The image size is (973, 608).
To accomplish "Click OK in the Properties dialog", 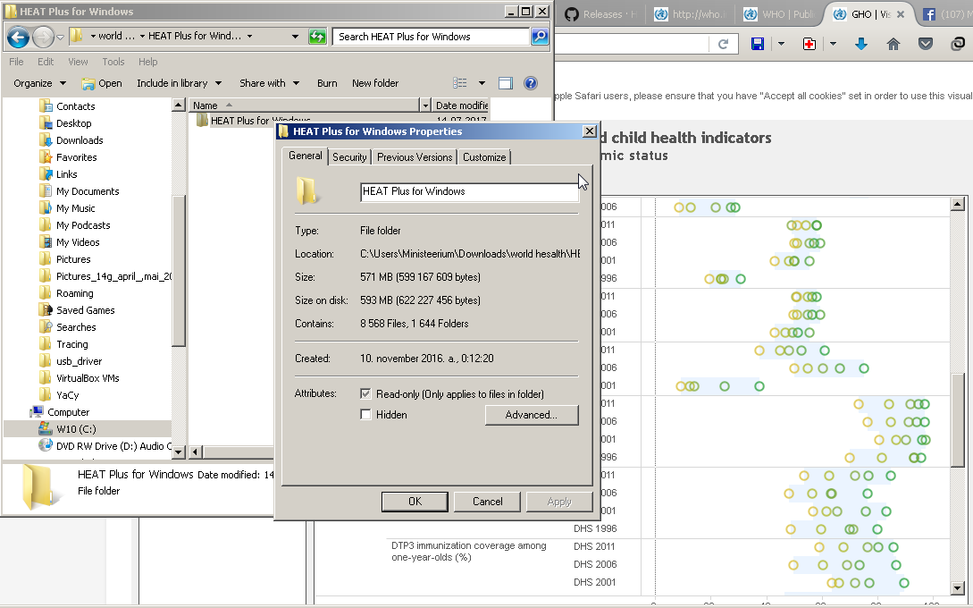I will [415, 502].
